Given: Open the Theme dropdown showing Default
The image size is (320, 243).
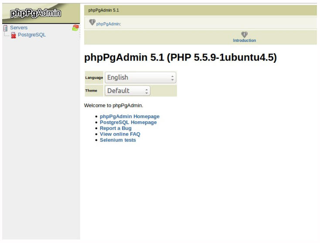Looking at the screenshot, I should click(x=128, y=91).
